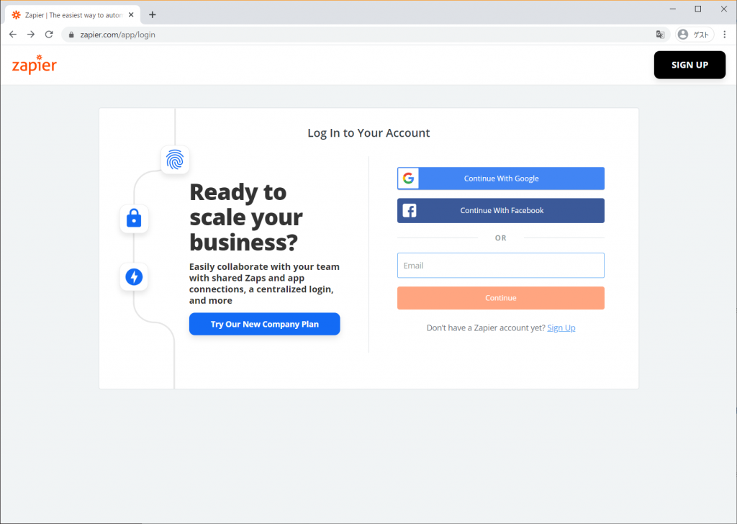Open the guest profile button
737x524 pixels.
[695, 35]
